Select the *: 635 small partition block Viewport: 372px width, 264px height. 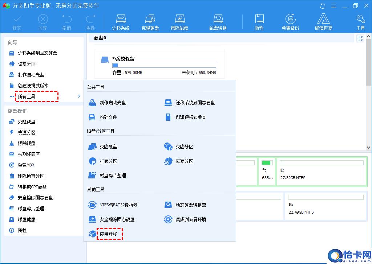pos(267,172)
